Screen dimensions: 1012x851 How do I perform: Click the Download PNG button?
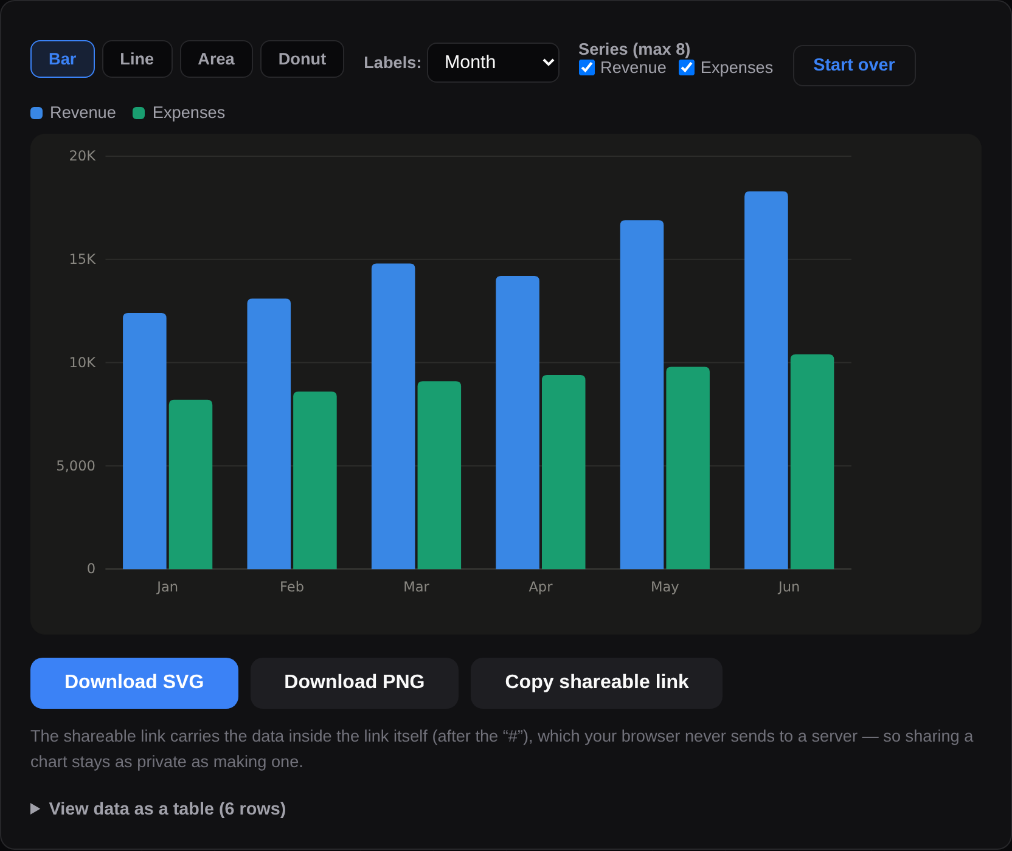click(355, 683)
